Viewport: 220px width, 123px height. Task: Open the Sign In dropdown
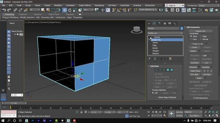pos(183,5)
